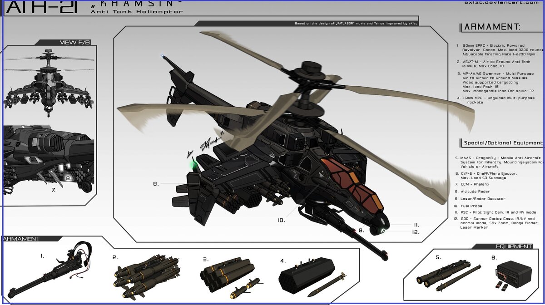The width and height of the screenshot is (545, 305).
Task: Click the 'PSC - Pilot Sight Cam' entry
Action: coord(498,212)
